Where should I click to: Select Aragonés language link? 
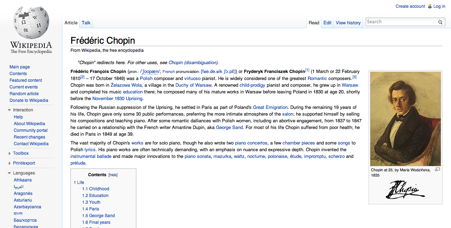(23, 193)
